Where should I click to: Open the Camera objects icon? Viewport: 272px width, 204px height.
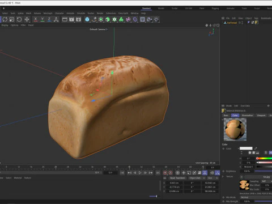click(150, 19)
